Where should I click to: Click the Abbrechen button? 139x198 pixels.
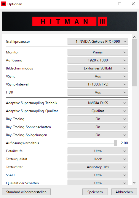click(124, 192)
